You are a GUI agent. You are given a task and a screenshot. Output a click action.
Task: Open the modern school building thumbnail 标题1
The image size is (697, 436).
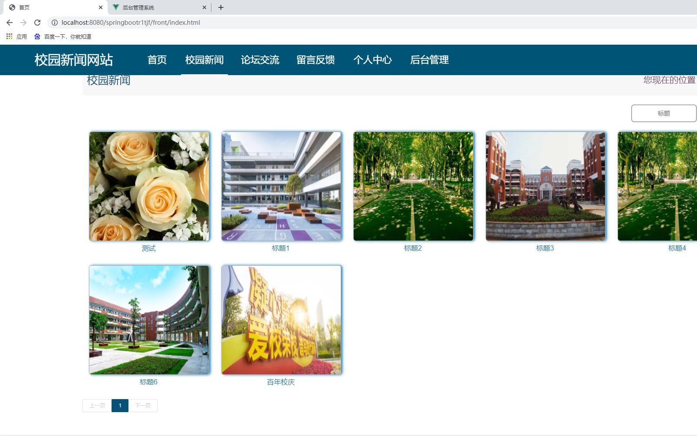[x=281, y=186]
